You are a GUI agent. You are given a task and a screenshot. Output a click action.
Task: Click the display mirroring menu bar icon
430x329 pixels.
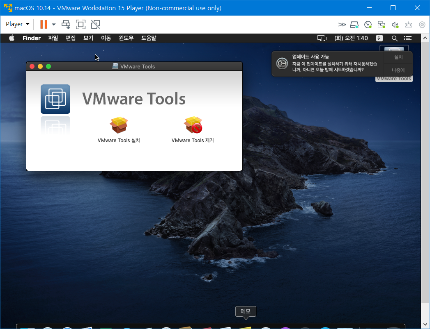pyautogui.click(x=322, y=38)
